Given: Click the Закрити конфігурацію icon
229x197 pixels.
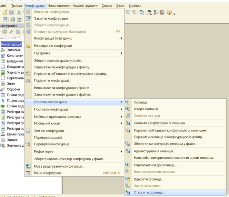Looking at the screenshot, I should click(x=28, y=18).
